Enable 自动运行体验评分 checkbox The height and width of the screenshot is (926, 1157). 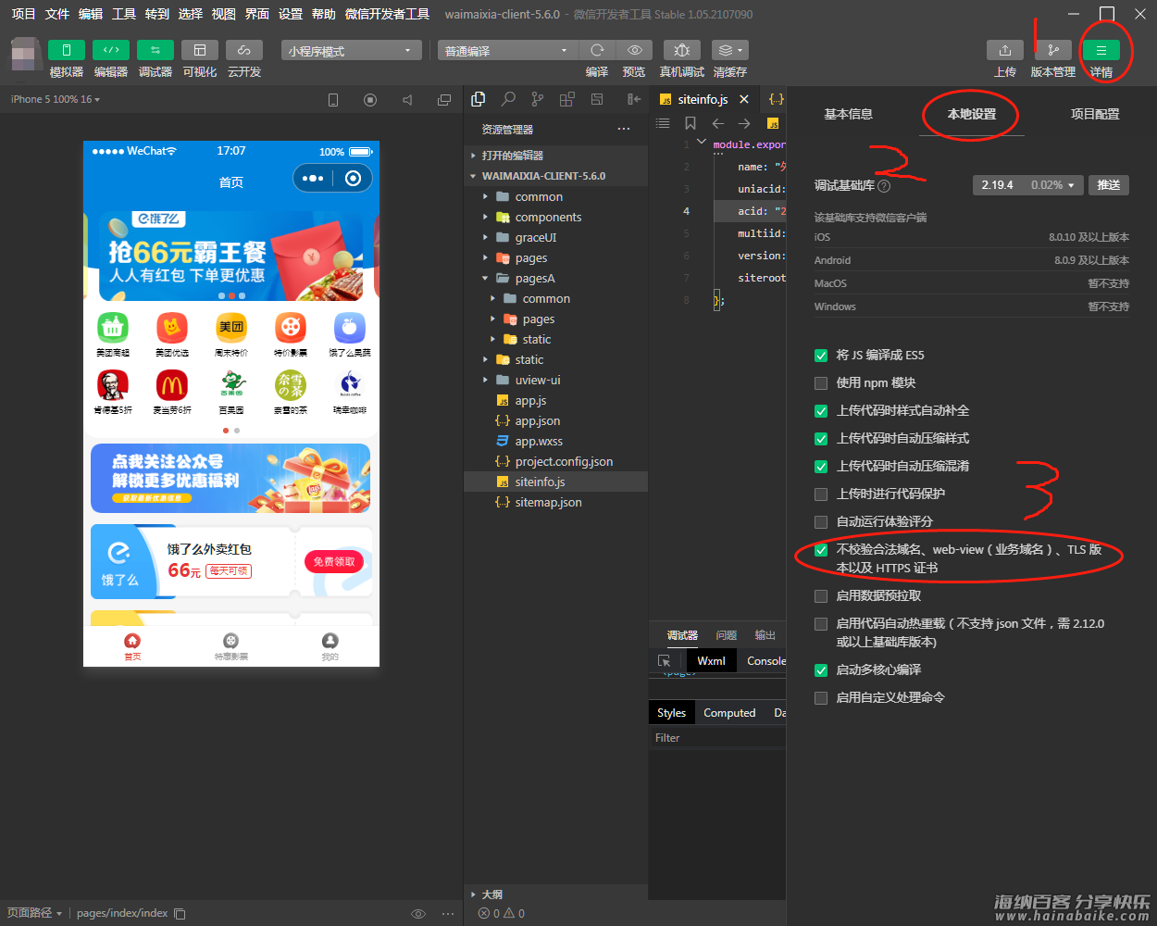[x=821, y=522]
